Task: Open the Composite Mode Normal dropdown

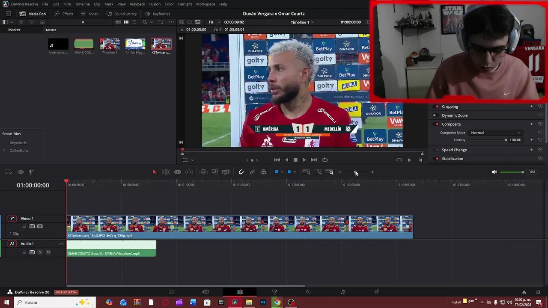Action: click(x=495, y=133)
